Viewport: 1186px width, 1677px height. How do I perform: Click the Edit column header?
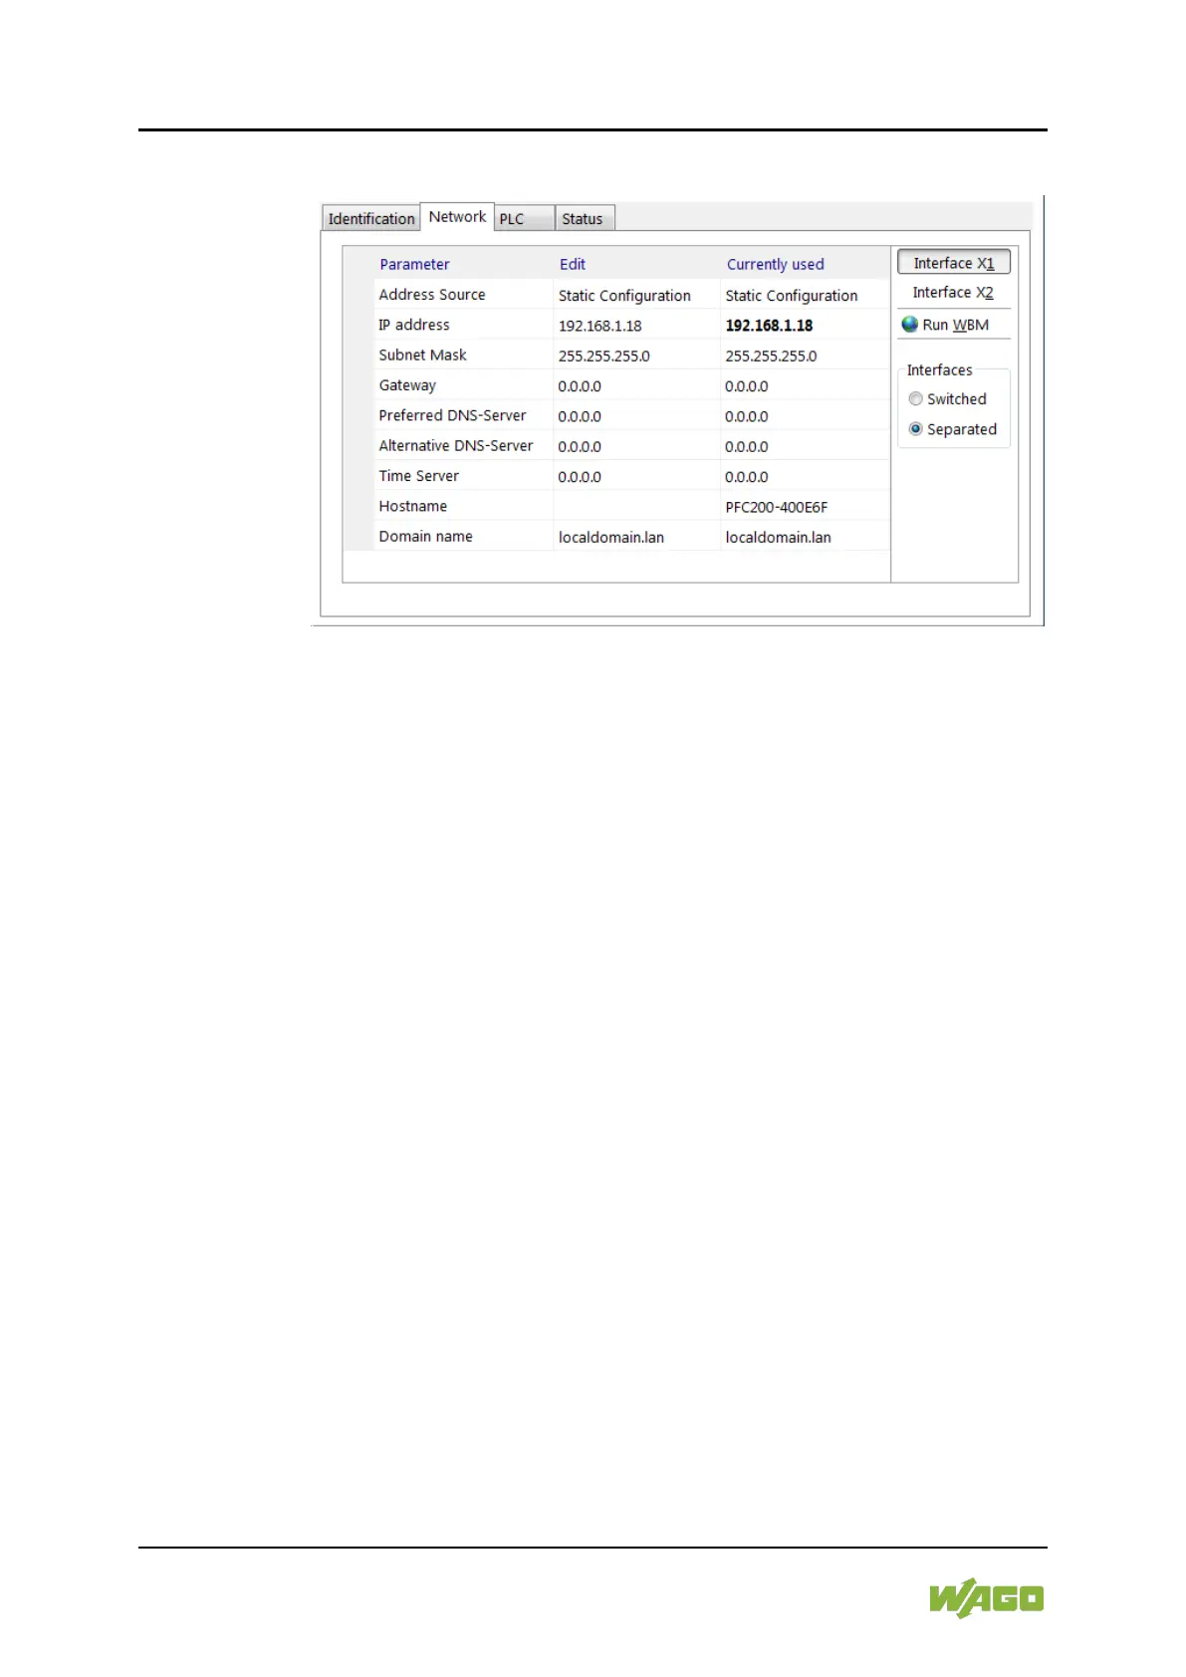coord(573,264)
